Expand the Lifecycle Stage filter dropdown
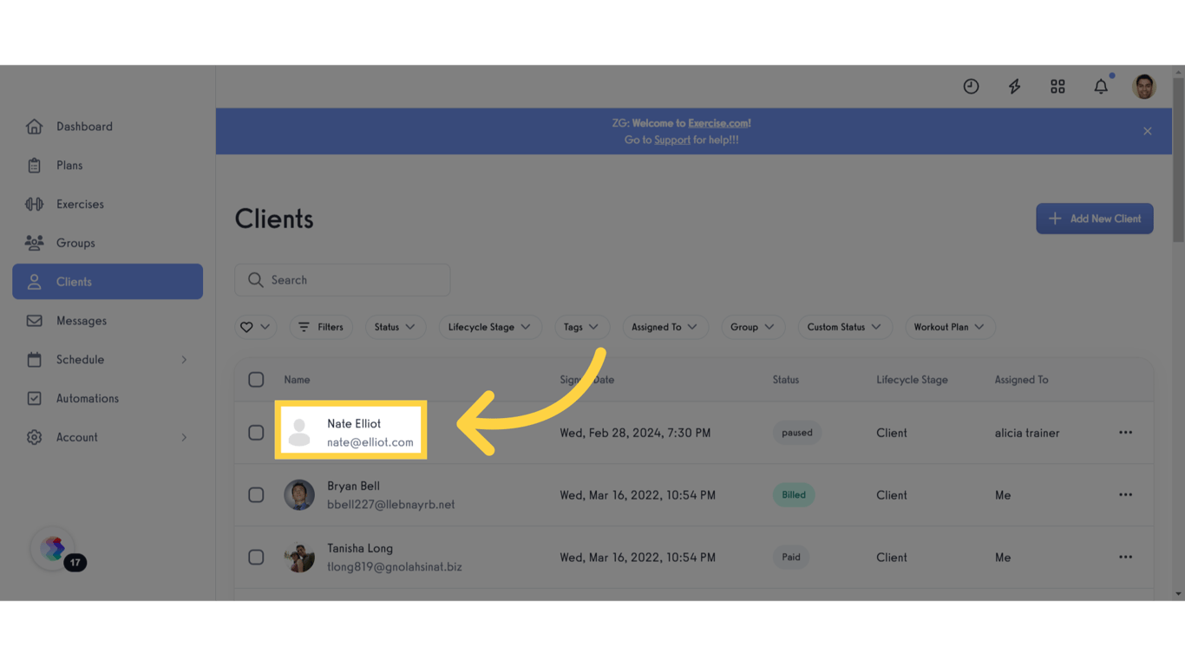Image resolution: width=1185 pixels, height=666 pixels. [490, 327]
